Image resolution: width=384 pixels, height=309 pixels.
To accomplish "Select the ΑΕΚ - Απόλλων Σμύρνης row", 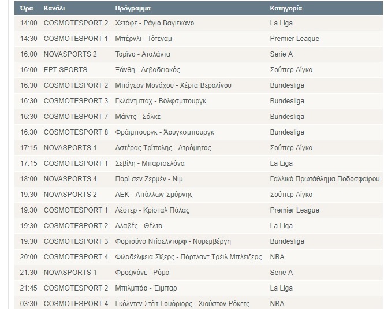I will (199, 195).
